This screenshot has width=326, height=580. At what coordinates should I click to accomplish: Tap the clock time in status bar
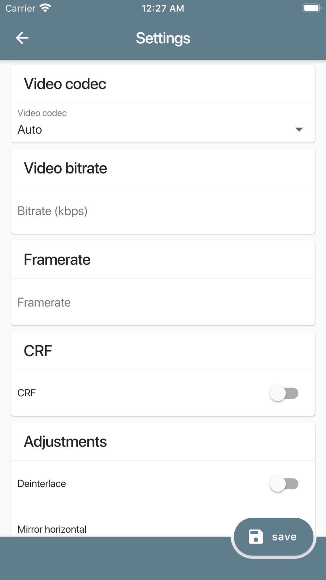click(163, 8)
